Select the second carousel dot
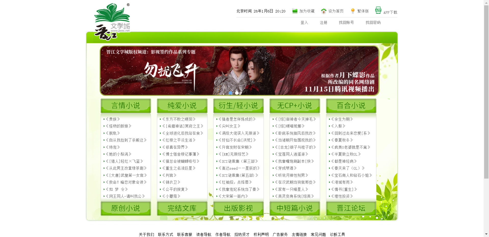489x237 pixels. pyautogui.click(x=237, y=93)
